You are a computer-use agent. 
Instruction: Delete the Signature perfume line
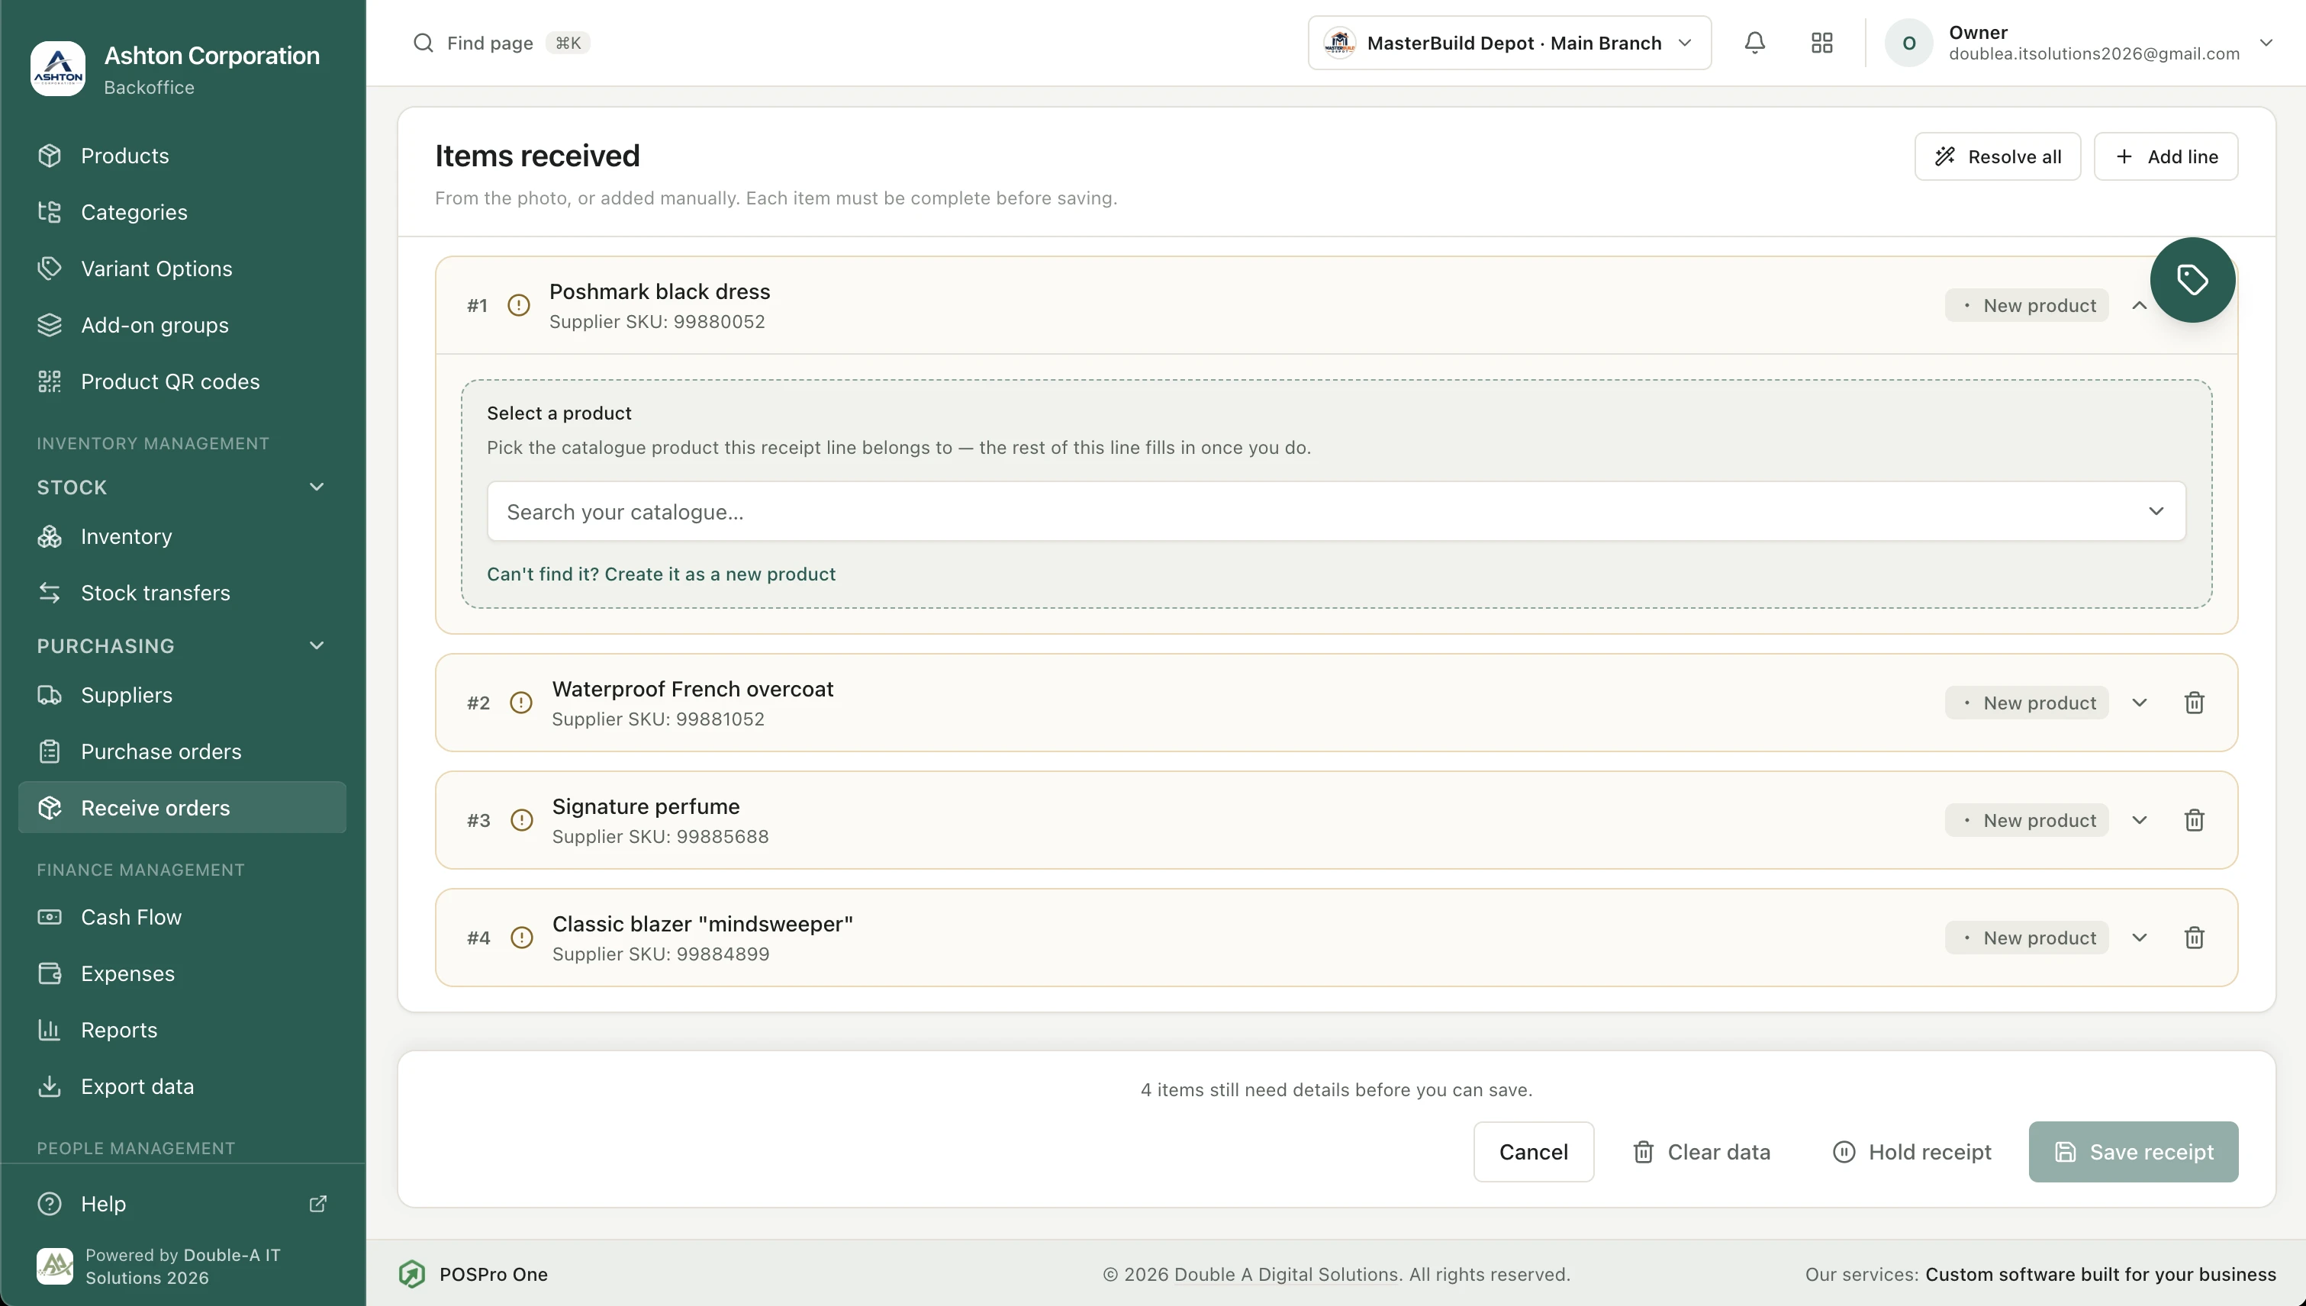pyautogui.click(x=2194, y=820)
